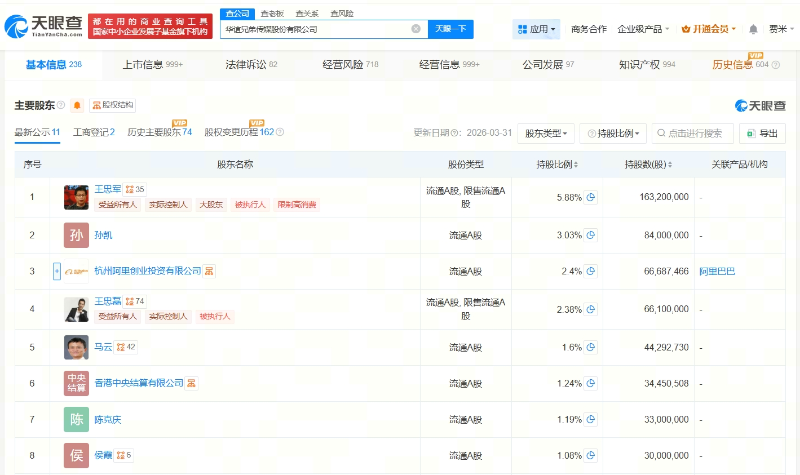Open the 持股比例 filter dropdown

(x=613, y=134)
